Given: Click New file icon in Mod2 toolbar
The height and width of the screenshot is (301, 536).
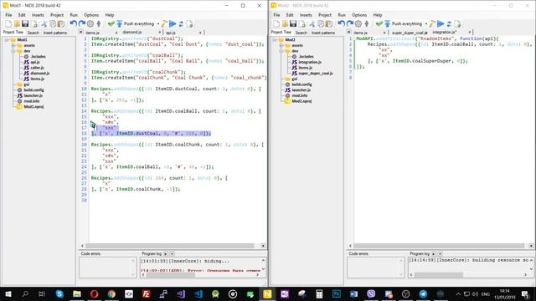Looking at the screenshot, I should pyautogui.click(x=276, y=24).
